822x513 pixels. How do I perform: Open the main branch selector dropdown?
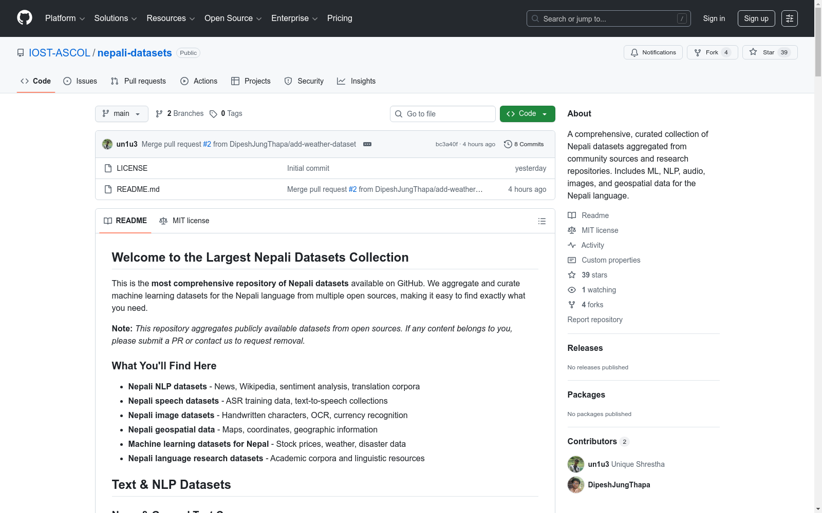point(122,114)
